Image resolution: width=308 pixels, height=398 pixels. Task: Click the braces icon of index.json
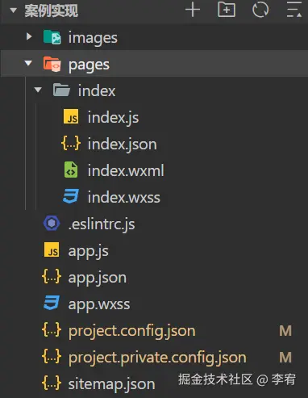71,143
